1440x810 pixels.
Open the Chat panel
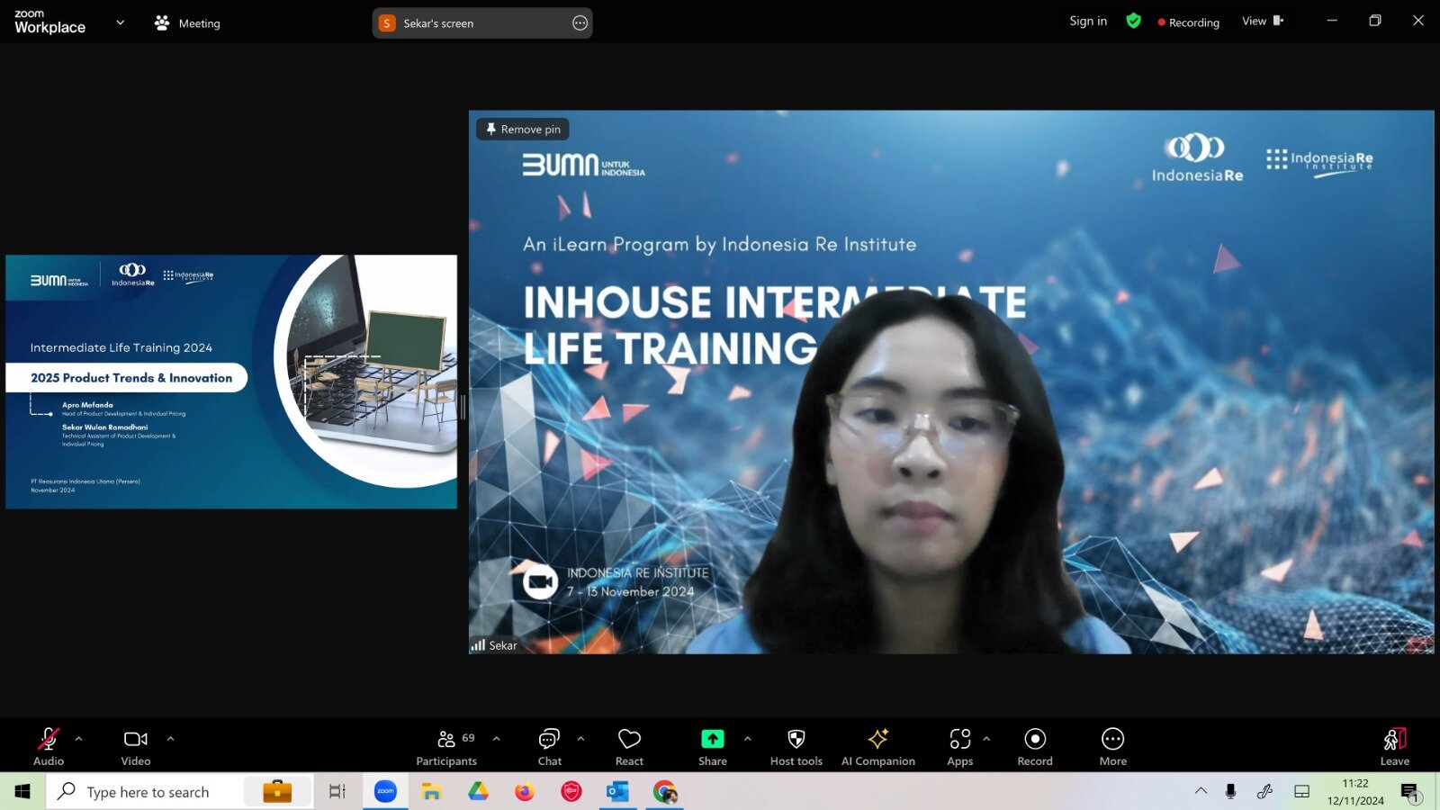point(549,746)
